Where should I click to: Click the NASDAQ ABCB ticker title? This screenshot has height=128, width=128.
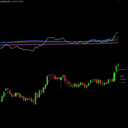[18, 2]
